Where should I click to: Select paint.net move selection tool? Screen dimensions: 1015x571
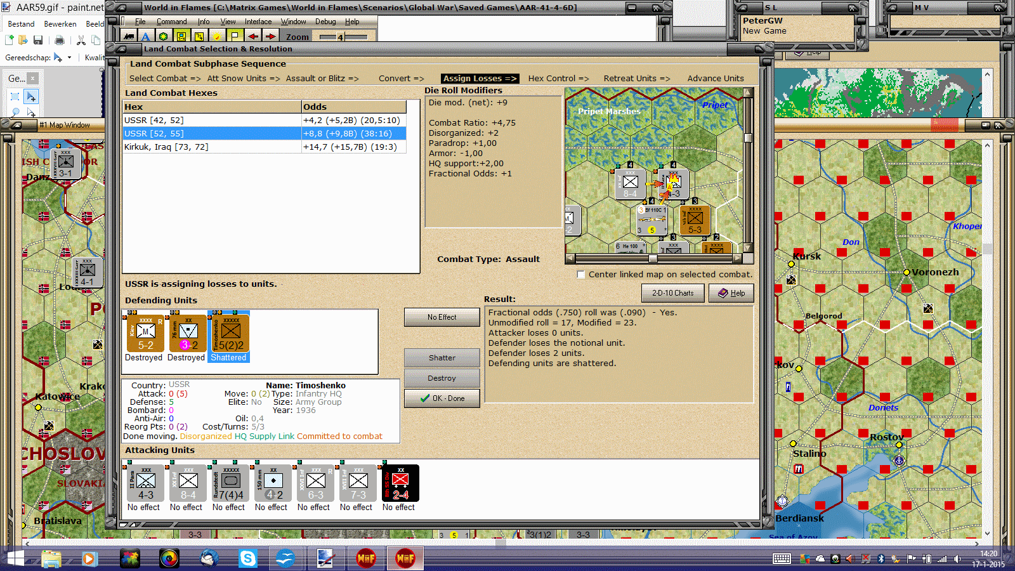pos(31,96)
